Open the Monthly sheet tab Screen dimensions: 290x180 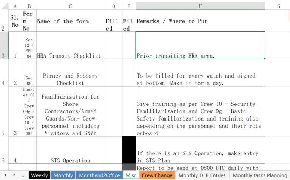coord(63,175)
